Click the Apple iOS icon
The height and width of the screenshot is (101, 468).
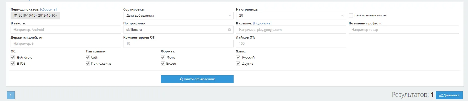18,64
